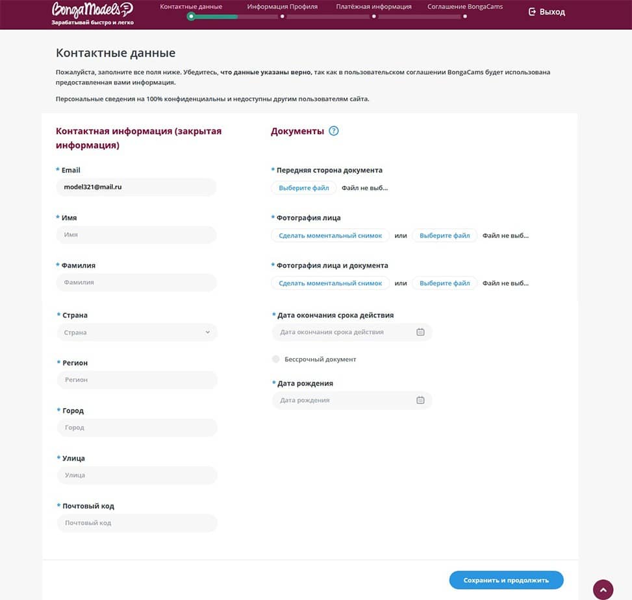Click the help question mark beside Документы

[334, 131]
